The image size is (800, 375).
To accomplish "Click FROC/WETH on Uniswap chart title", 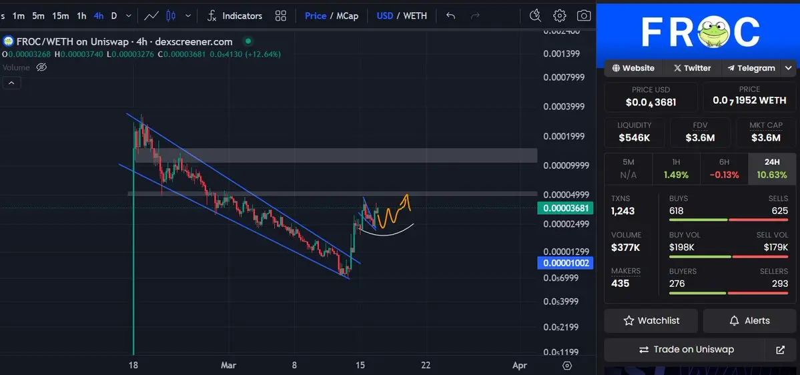I will click(x=125, y=42).
